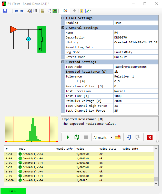
Task: Select the Enabled value True
Action: tap(136, 23)
